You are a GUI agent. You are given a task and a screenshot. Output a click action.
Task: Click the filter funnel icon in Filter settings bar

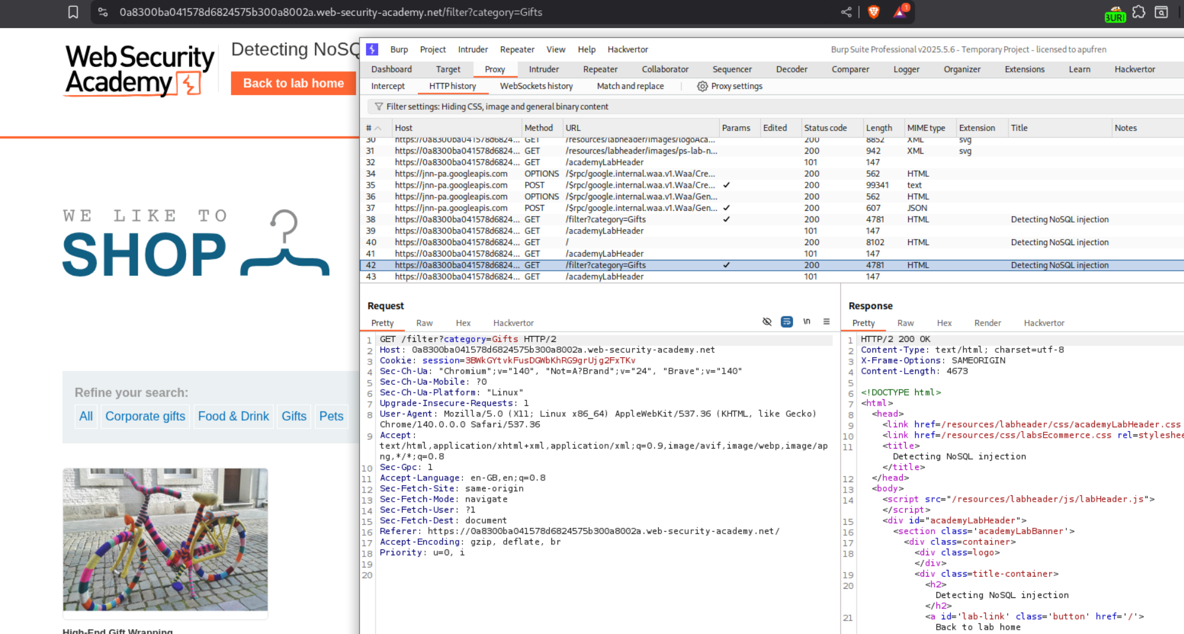(379, 107)
